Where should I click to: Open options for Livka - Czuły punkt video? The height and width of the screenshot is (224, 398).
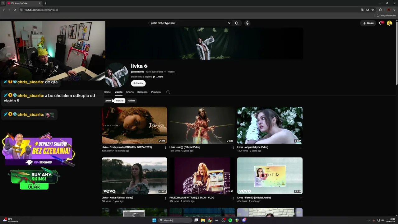165,148
